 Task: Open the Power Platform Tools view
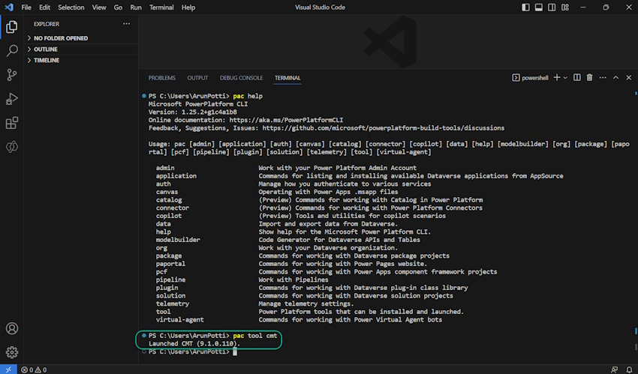tap(12, 147)
